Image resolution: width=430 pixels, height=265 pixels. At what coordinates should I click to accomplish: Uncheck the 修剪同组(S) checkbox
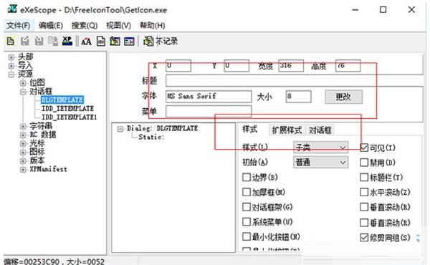[364, 237]
